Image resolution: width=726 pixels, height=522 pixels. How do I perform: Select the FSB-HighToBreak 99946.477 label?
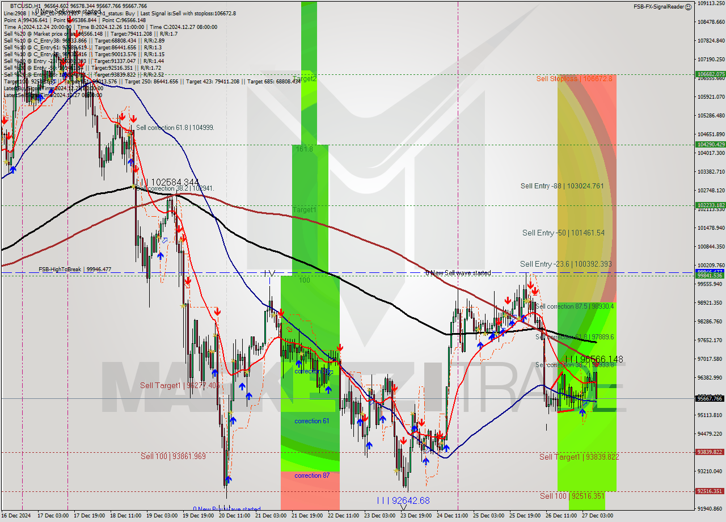tap(75, 270)
